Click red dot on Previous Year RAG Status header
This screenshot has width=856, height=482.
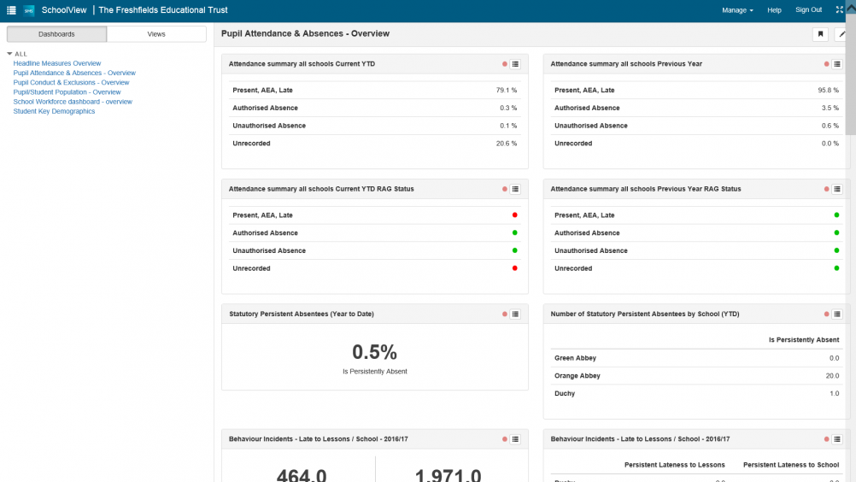tap(826, 189)
